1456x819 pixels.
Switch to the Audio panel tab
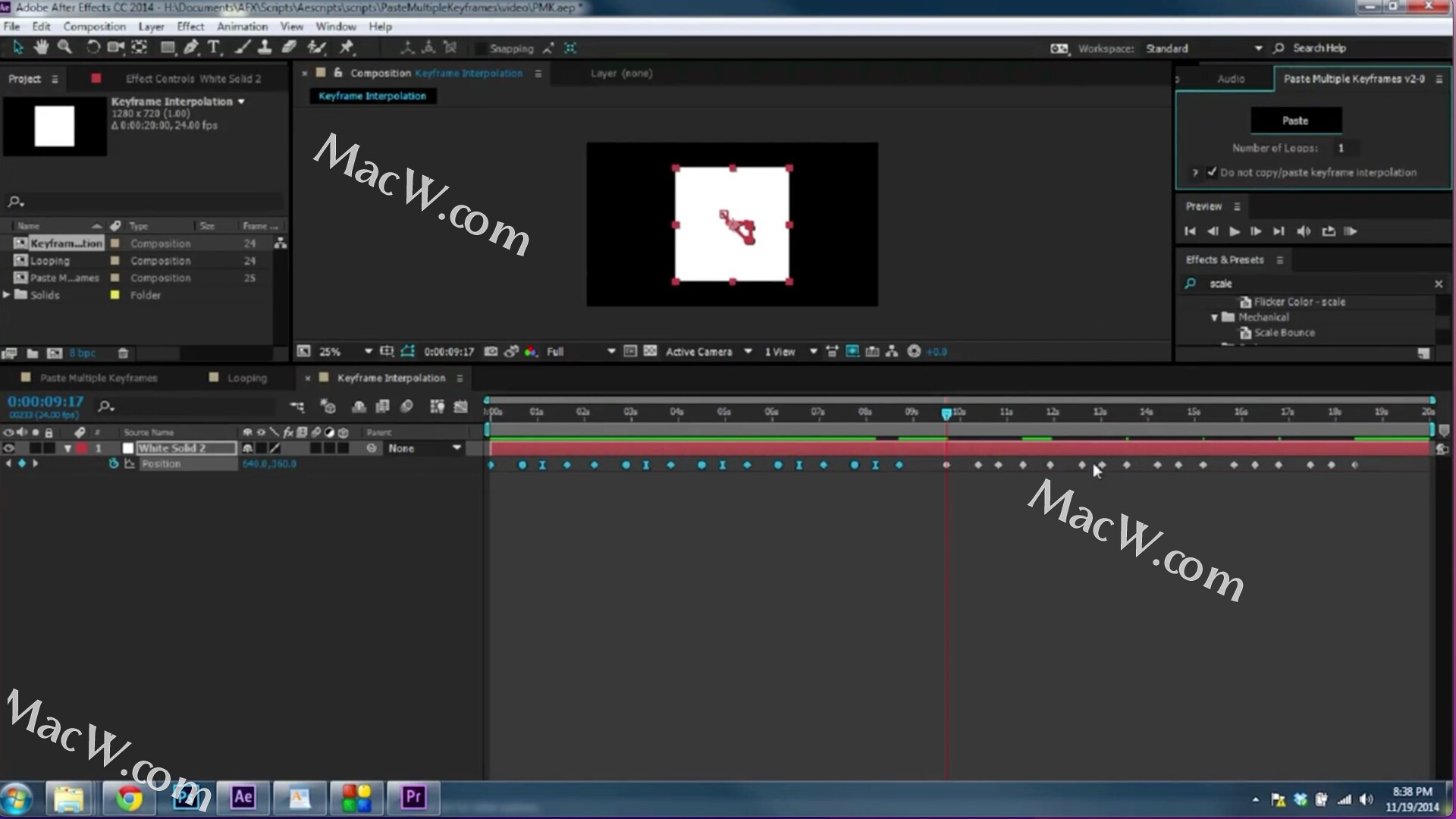click(1231, 79)
